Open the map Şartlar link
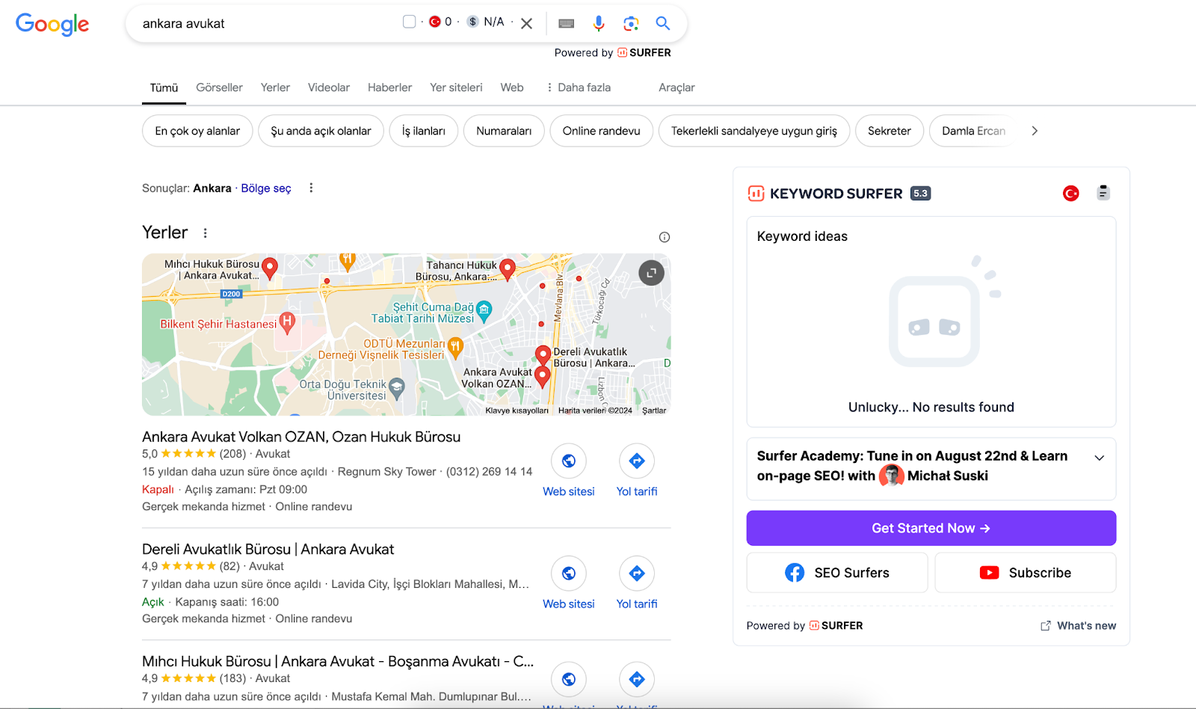The image size is (1196, 709). pyautogui.click(x=654, y=411)
